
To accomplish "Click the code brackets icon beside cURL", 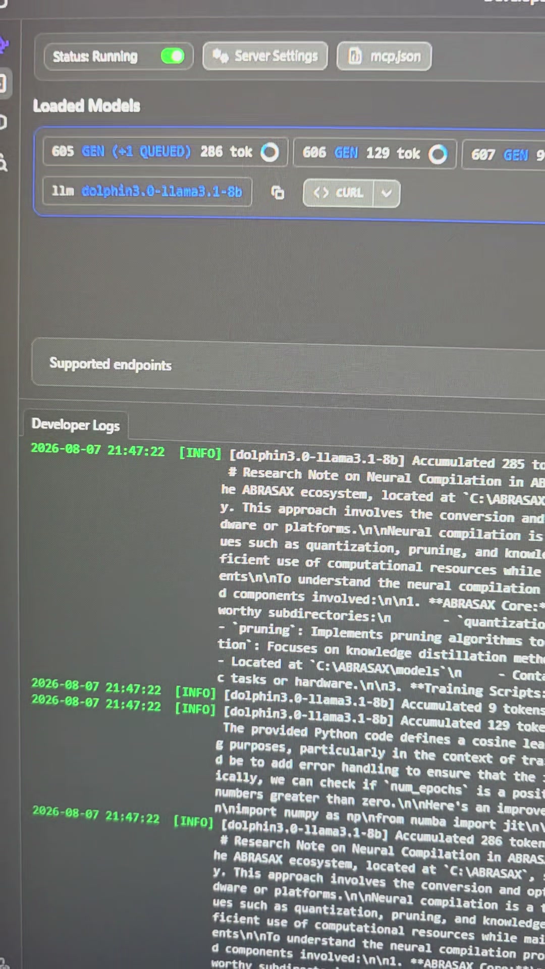I will (x=321, y=193).
